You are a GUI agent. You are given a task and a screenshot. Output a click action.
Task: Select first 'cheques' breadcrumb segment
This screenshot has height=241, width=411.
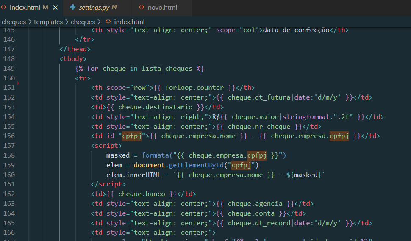point(14,22)
